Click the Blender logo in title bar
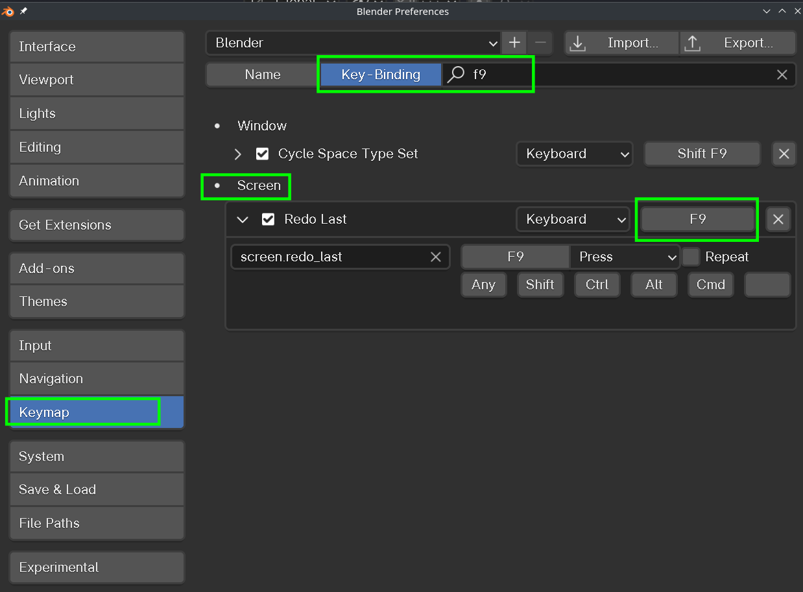 (8, 11)
